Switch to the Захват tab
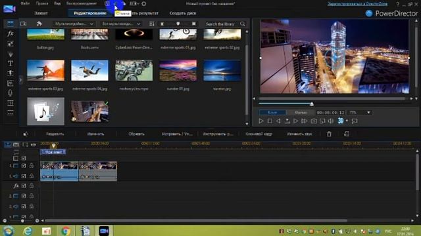421x236 pixels. [x=41, y=13]
